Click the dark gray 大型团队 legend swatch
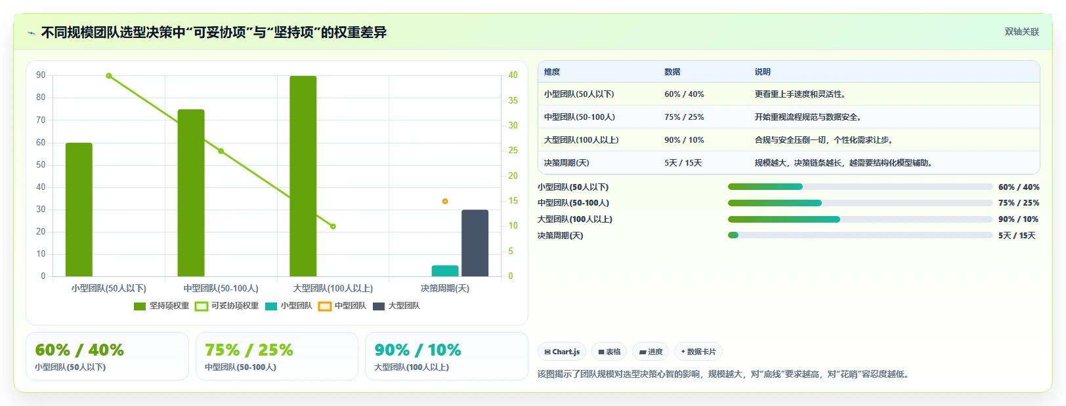1066x406 pixels. pos(378,306)
